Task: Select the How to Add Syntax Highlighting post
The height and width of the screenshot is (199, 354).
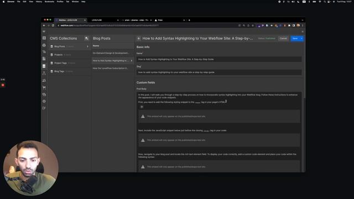Action: [113, 60]
